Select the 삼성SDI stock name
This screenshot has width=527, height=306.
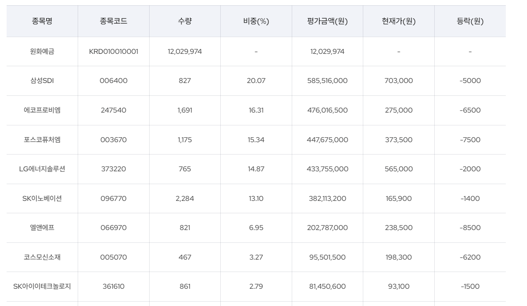[x=42, y=81]
